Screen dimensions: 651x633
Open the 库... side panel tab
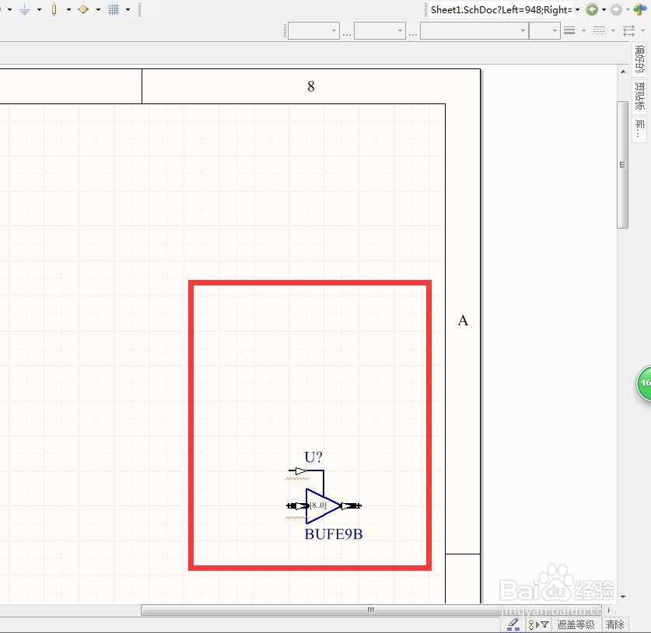click(x=639, y=129)
